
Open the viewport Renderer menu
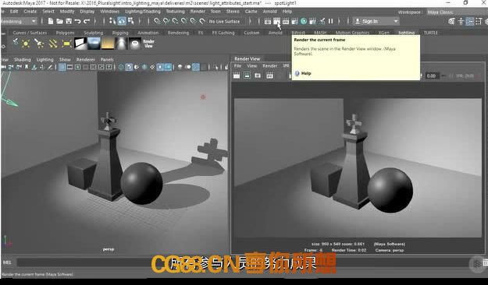click(86, 60)
